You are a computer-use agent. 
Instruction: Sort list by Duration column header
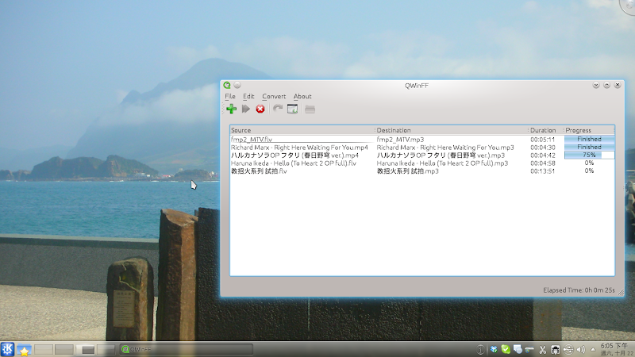click(544, 130)
